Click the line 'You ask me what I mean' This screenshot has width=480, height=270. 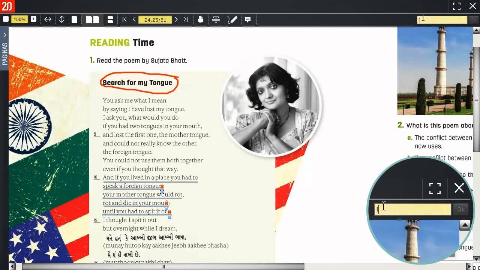click(135, 100)
